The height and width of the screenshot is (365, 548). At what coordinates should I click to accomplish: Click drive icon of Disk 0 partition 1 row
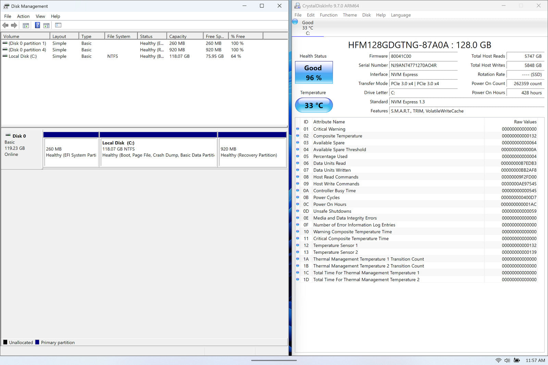click(x=5, y=43)
